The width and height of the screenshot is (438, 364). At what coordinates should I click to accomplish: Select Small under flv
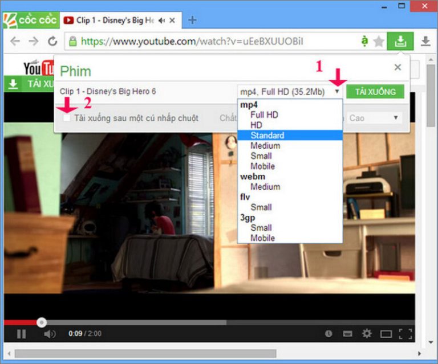click(x=261, y=207)
